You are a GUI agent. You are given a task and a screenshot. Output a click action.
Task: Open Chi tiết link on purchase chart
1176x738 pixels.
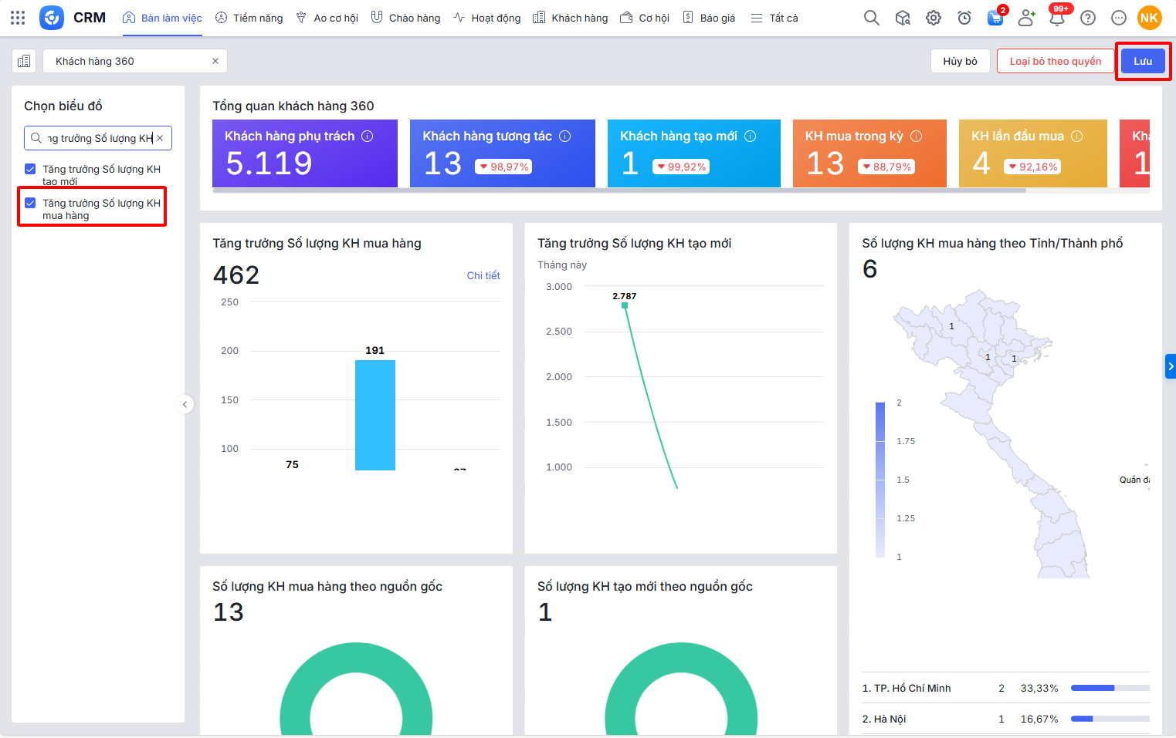[x=483, y=275]
